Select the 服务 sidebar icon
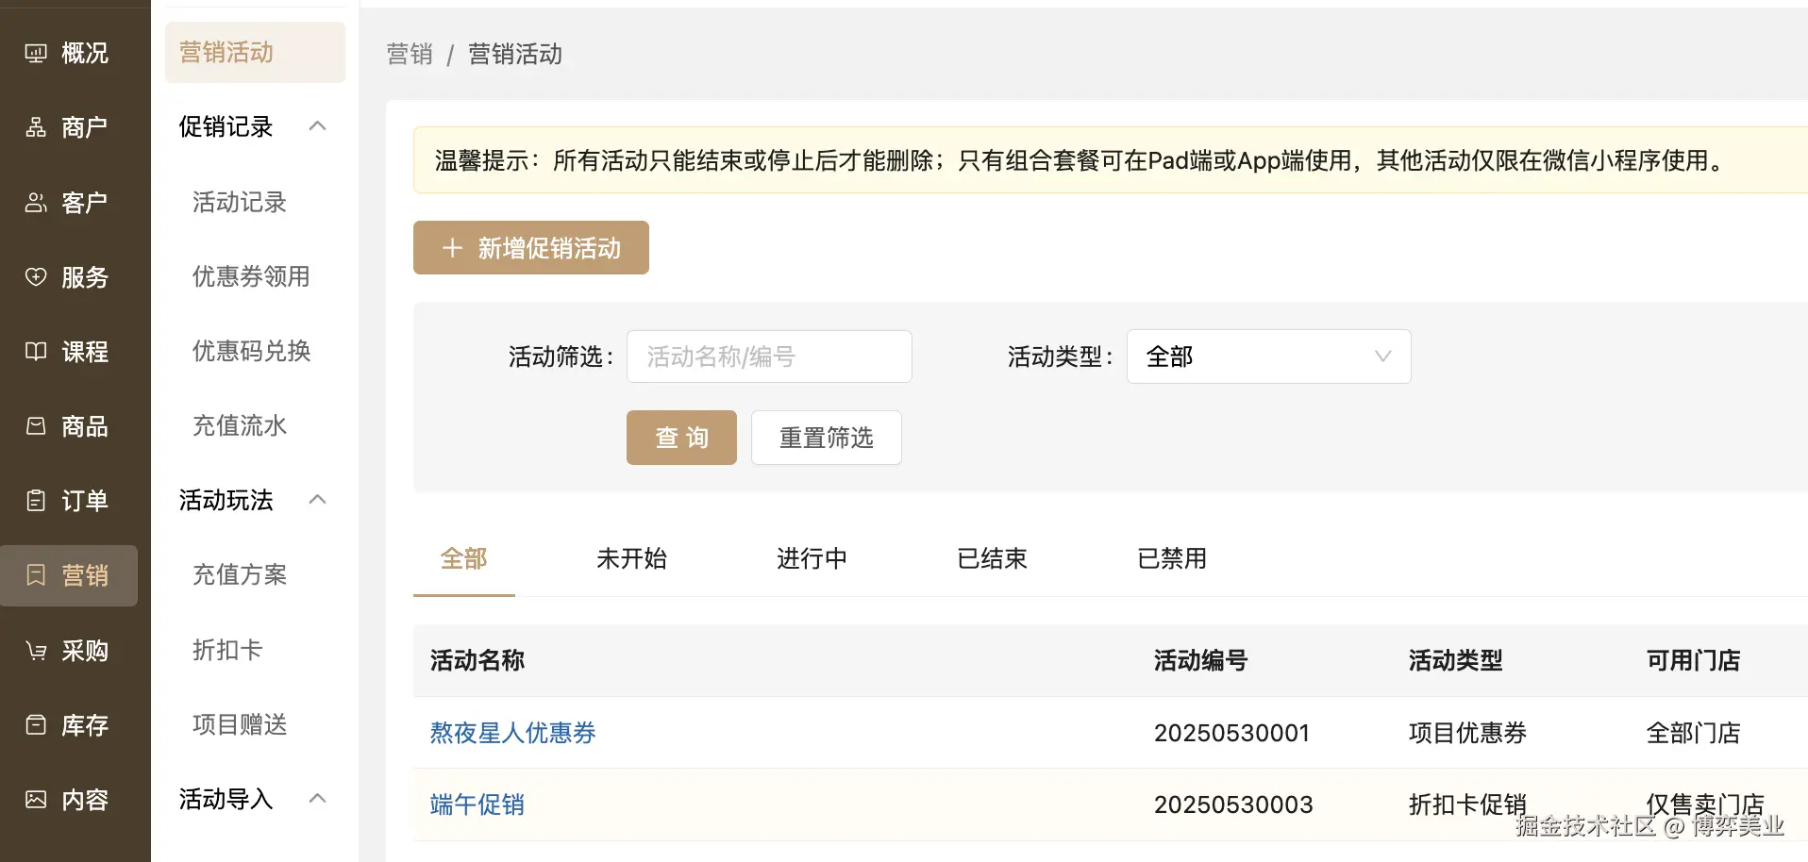This screenshot has height=862, width=1808. tap(36, 276)
